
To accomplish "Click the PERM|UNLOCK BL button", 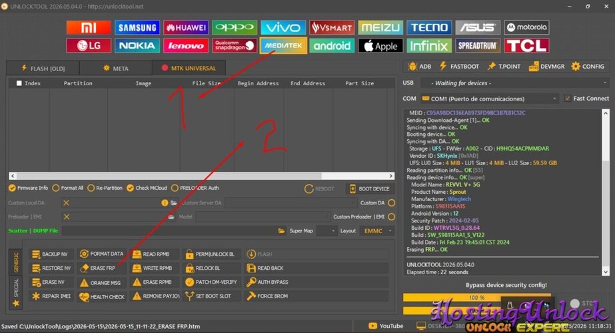I will (211, 254).
